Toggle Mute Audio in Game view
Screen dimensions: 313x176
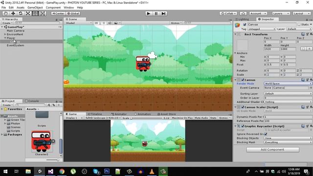coord(201,118)
